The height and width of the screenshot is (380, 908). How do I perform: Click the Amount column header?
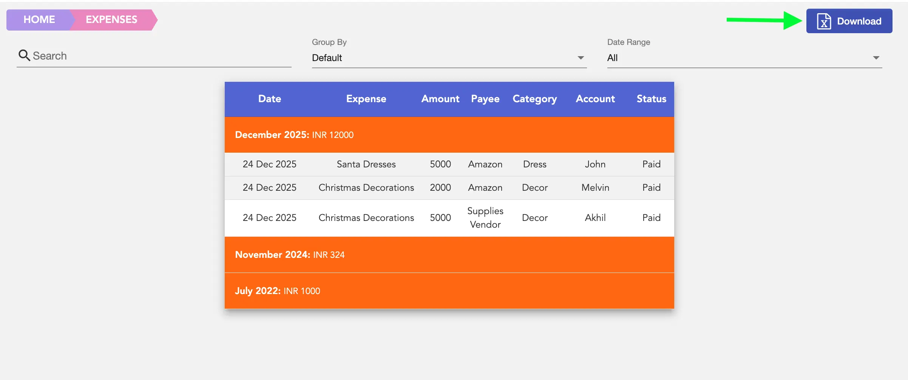440,99
